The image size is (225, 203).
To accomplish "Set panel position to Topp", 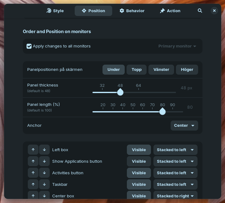I will coord(137,69).
